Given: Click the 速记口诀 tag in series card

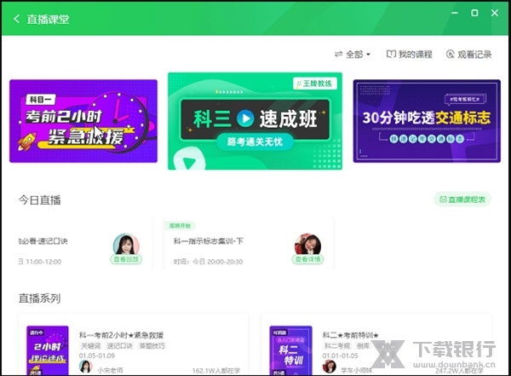Looking at the screenshot, I should [119, 345].
